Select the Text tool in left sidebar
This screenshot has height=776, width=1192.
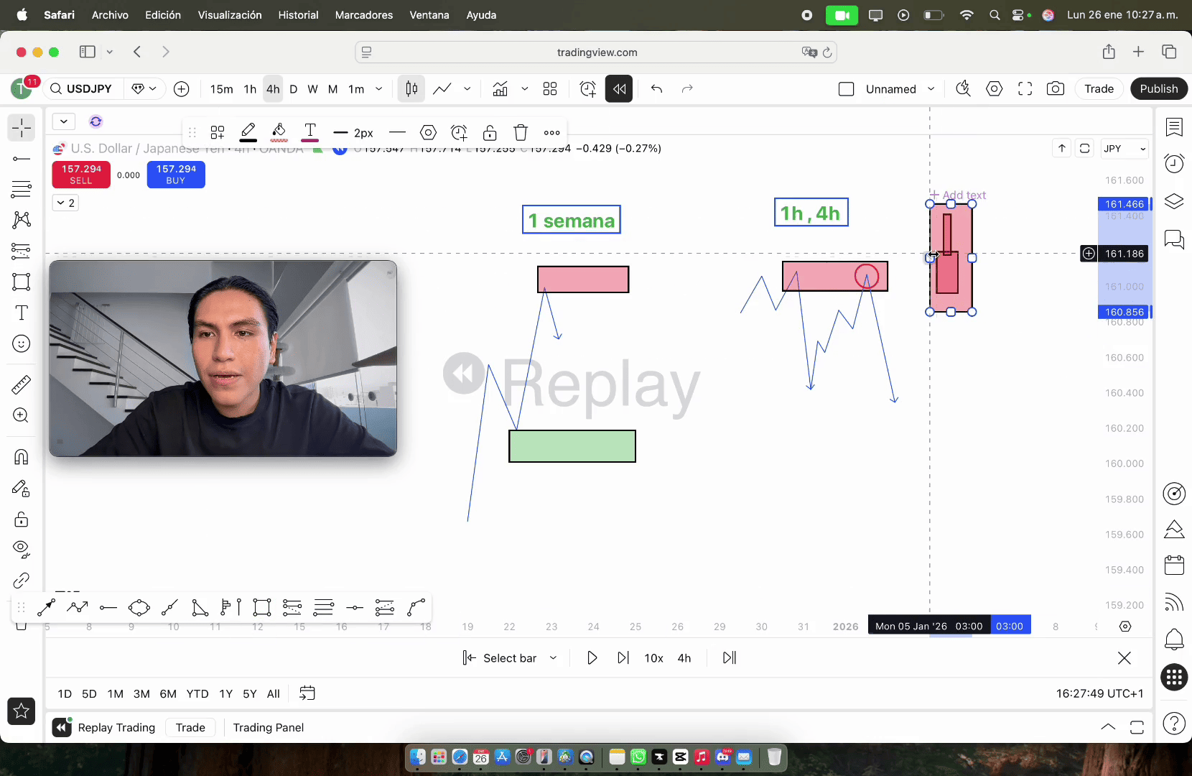coord(22,313)
